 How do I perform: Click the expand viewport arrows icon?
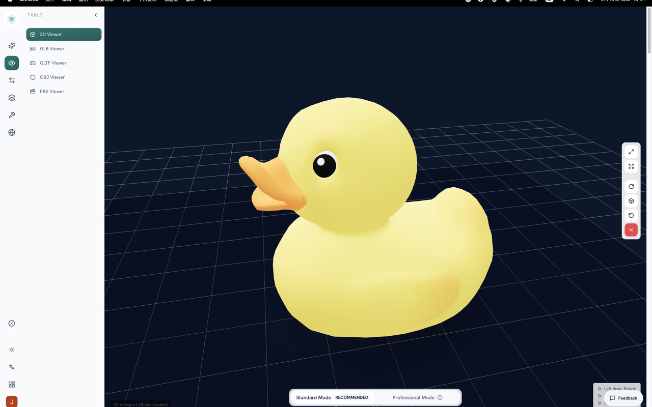631,152
